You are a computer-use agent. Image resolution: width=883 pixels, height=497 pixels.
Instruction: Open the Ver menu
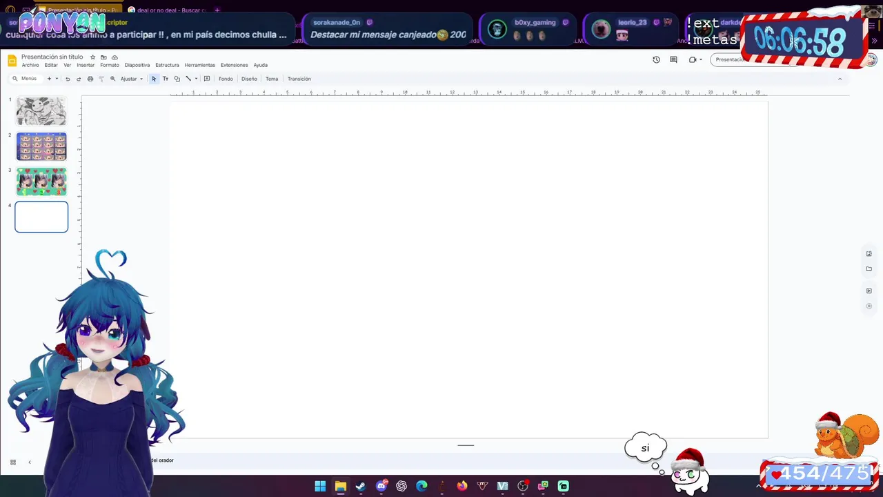click(x=67, y=65)
